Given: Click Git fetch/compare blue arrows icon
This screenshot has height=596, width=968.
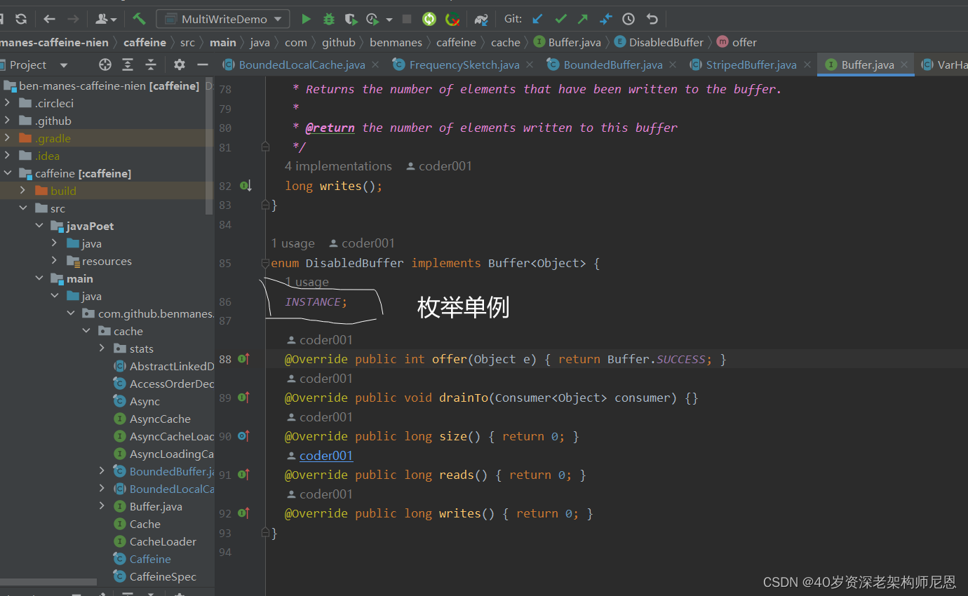Looking at the screenshot, I should [x=605, y=19].
